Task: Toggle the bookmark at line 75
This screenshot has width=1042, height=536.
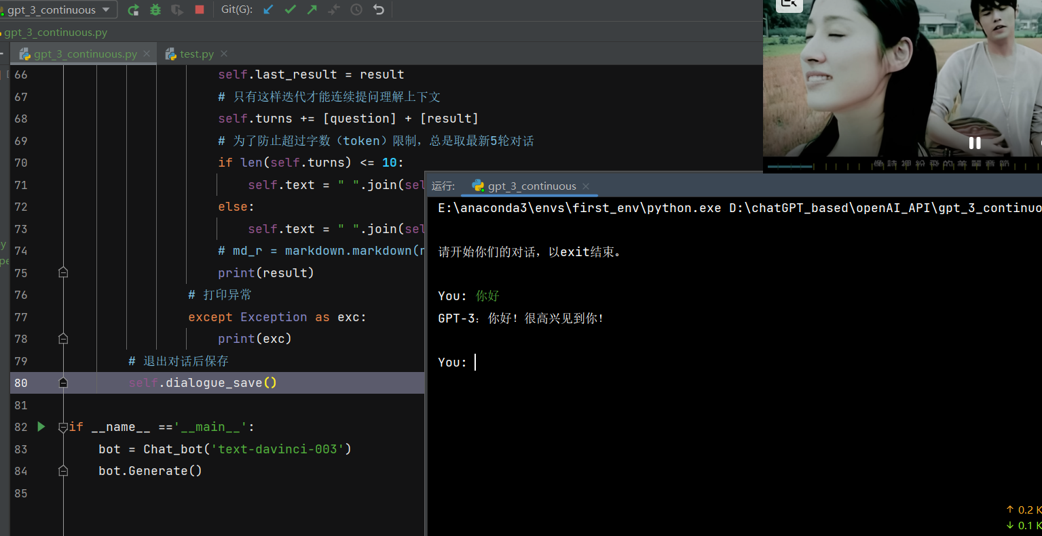Action: point(62,272)
